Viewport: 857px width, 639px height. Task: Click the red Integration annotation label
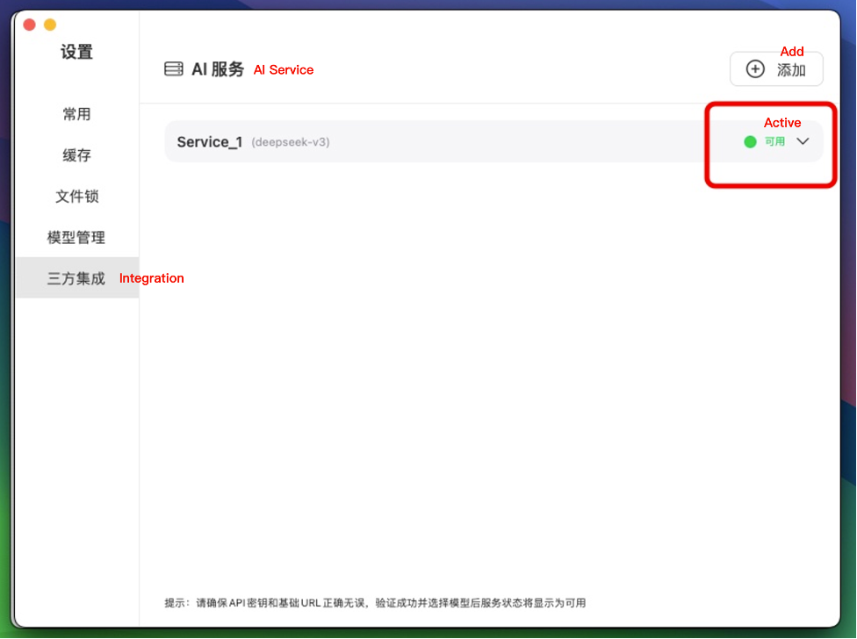tap(152, 278)
